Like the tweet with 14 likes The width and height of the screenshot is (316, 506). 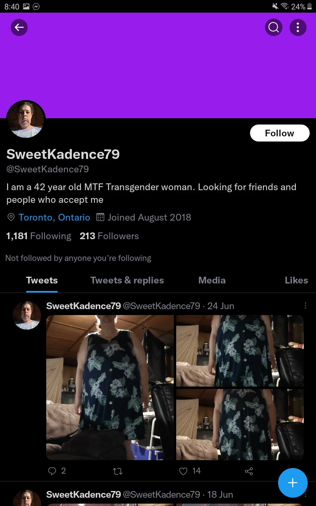(x=183, y=471)
